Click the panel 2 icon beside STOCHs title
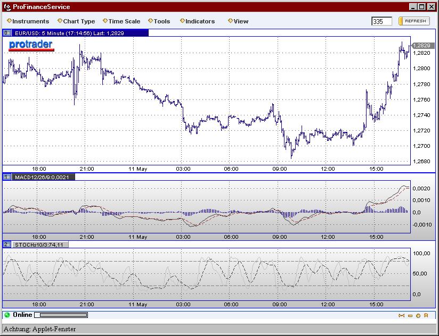The height and width of the screenshot is (336, 439). point(7,245)
